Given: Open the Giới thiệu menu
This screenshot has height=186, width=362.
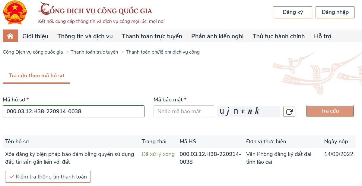Looking at the screenshot, I should coord(35,36).
